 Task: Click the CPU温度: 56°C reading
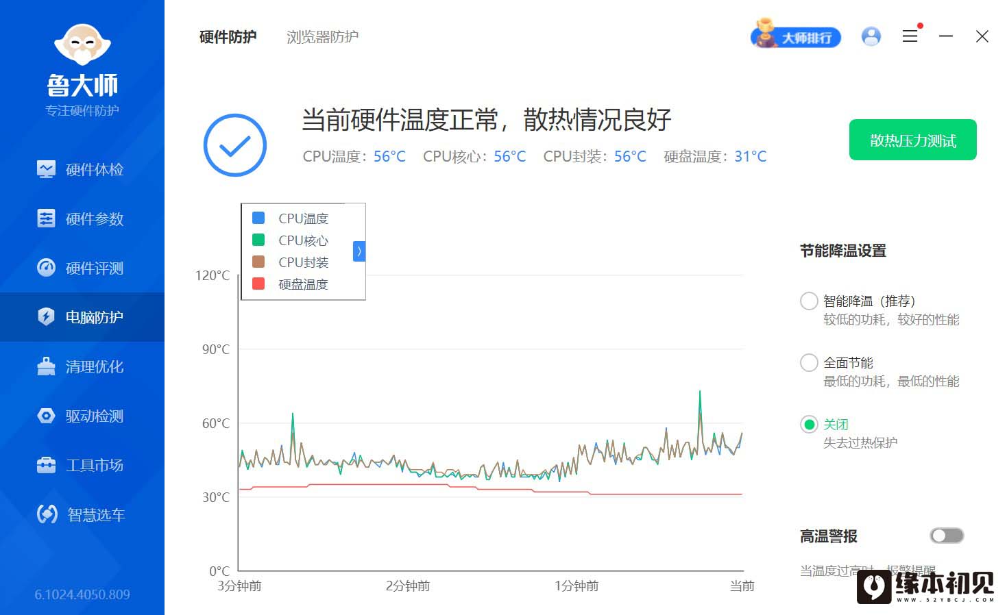point(354,157)
